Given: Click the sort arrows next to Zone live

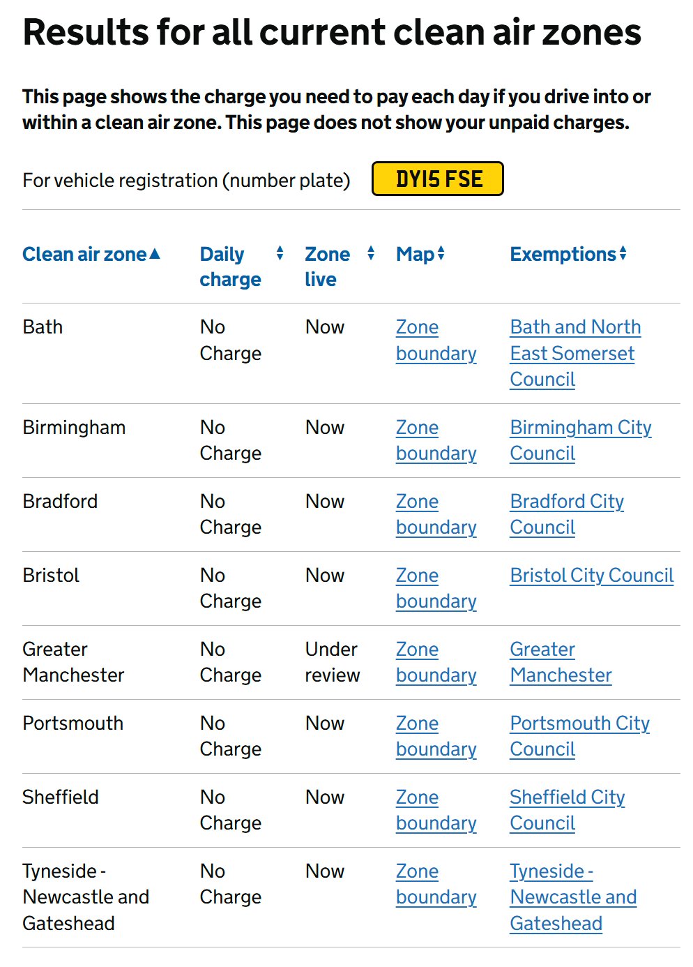Looking at the screenshot, I should [x=371, y=253].
